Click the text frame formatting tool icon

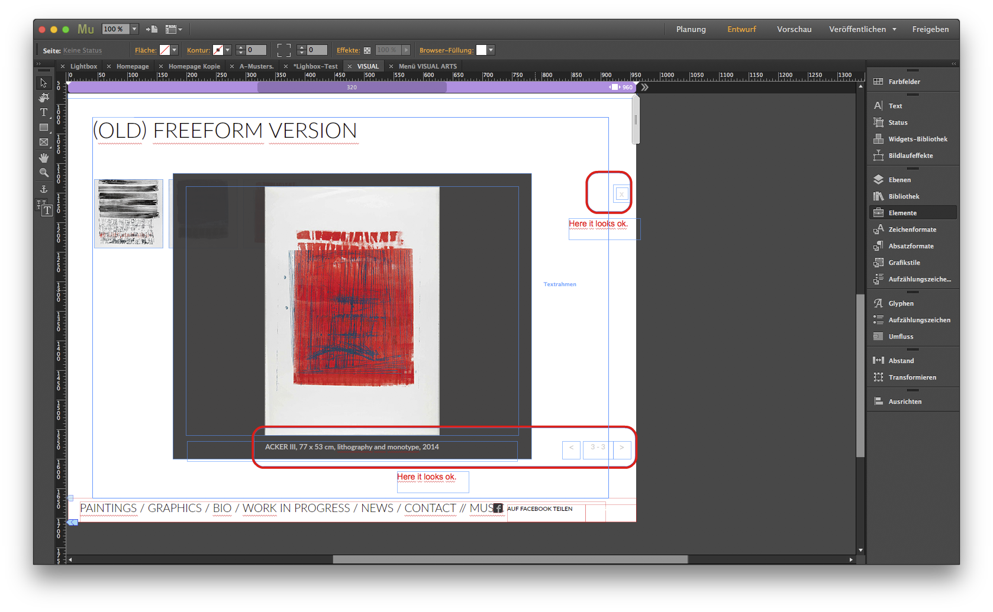click(45, 208)
